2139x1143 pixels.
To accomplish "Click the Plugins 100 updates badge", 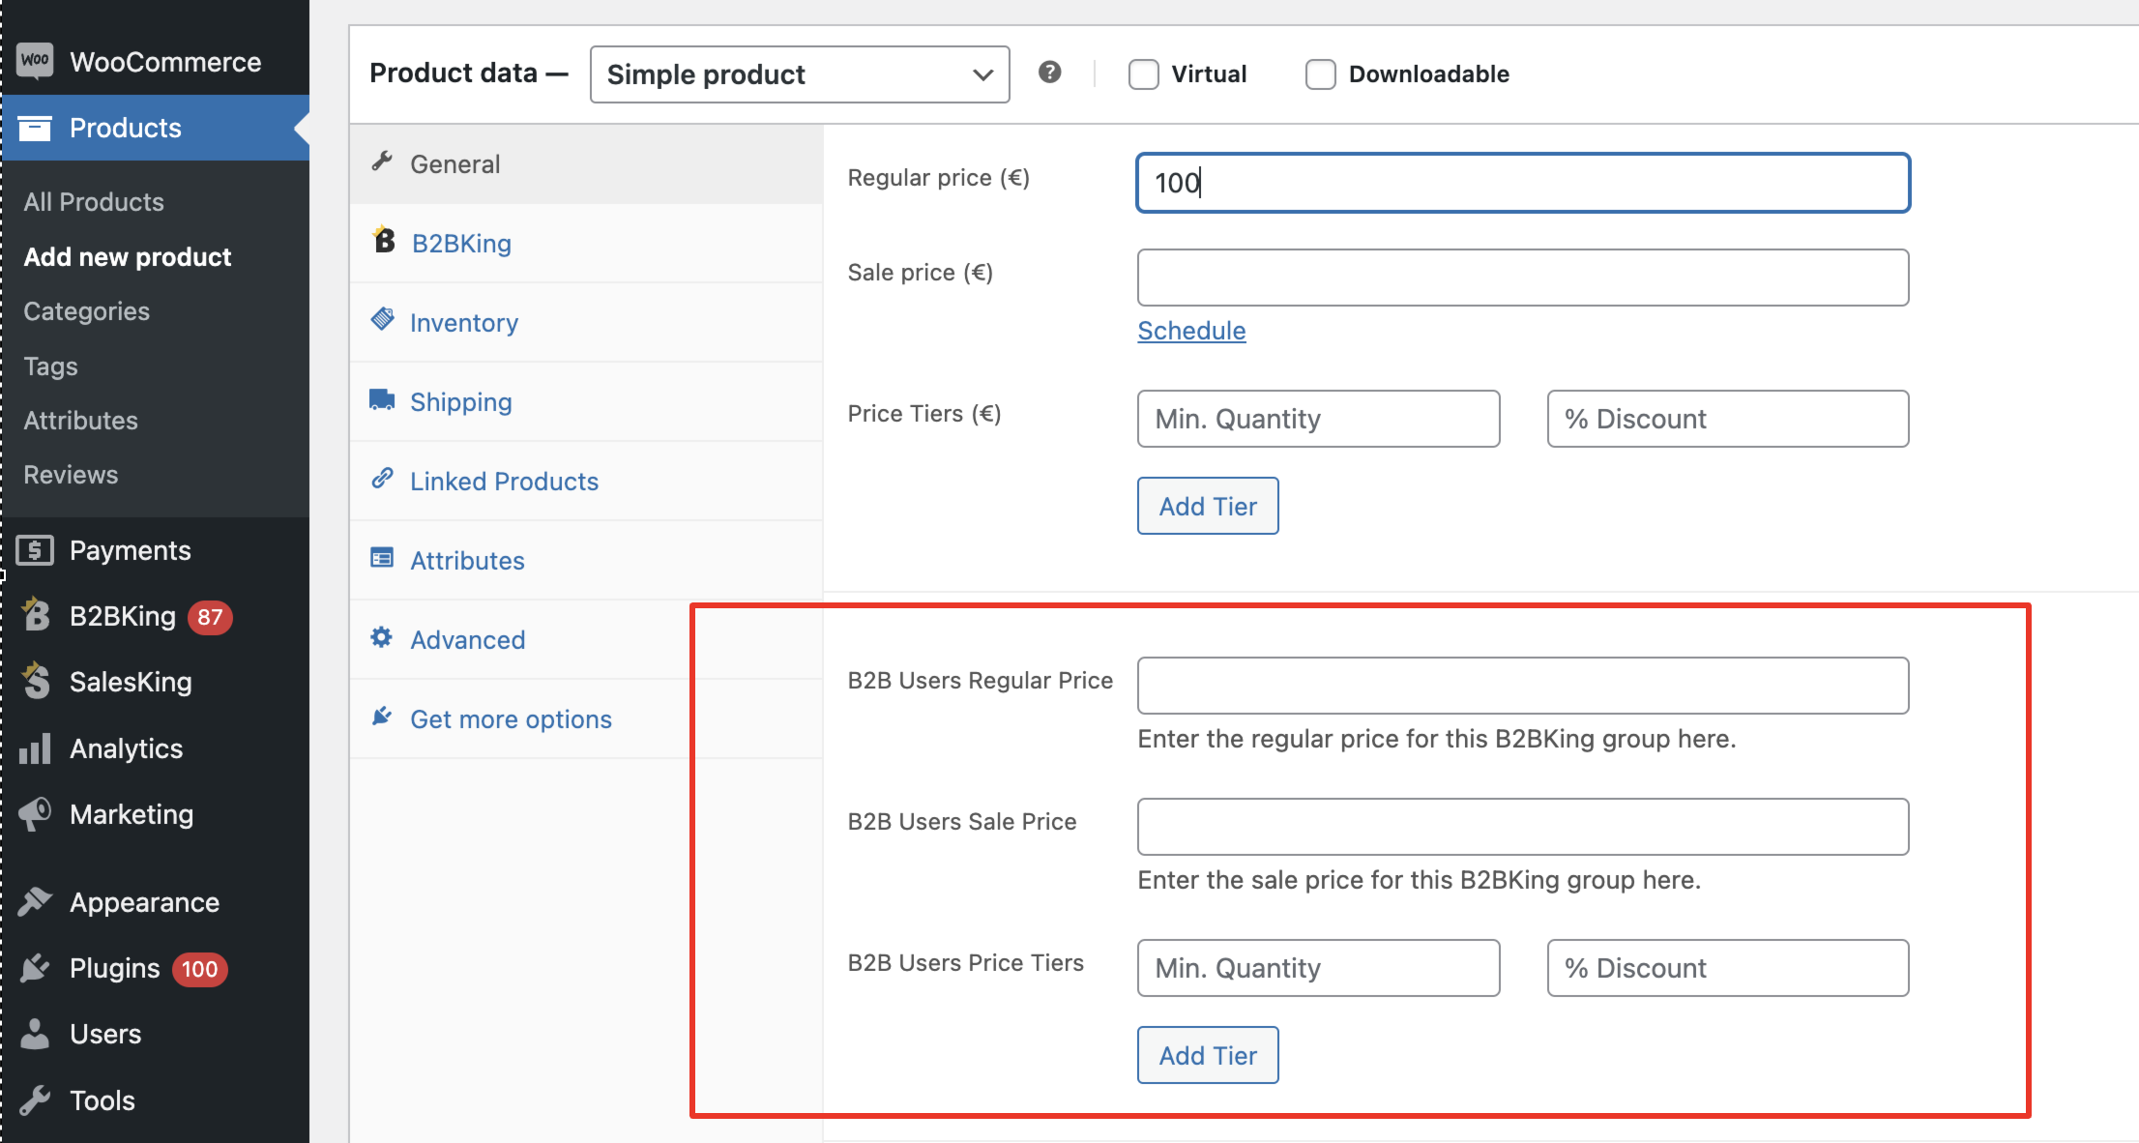I will pos(200,969).
